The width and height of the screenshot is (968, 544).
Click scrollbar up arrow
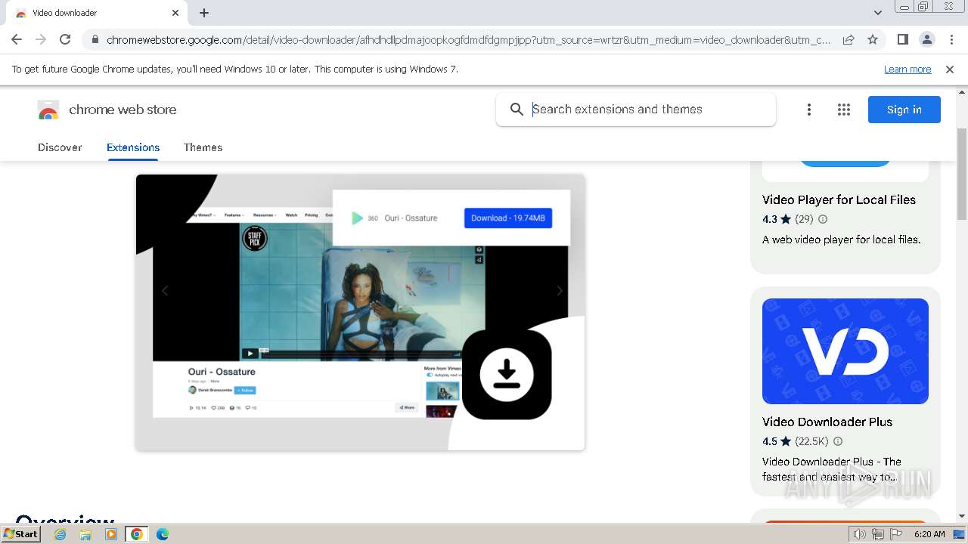(x=962, y=91)
